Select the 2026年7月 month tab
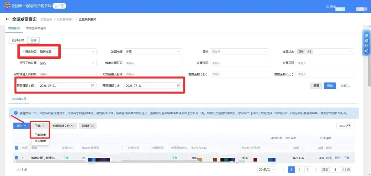Image resolution: width=371 pixels, height=176 pixels. click(x=19, y=99)
